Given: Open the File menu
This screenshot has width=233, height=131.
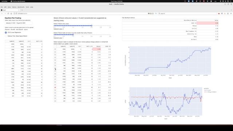Looking at the screenshot, I should point(1,7).
